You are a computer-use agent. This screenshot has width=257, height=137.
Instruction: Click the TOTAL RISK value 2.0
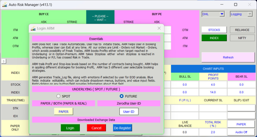[213, 132]
